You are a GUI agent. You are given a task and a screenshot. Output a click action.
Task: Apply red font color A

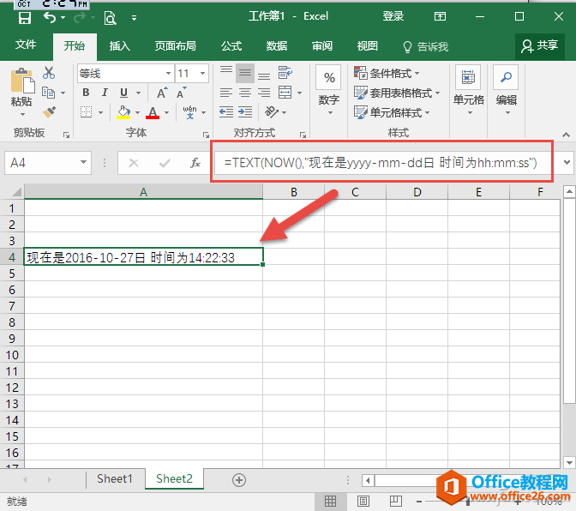point(153,112)
